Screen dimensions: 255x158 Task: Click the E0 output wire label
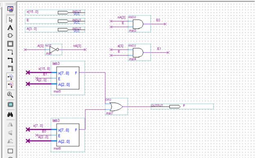158,20
